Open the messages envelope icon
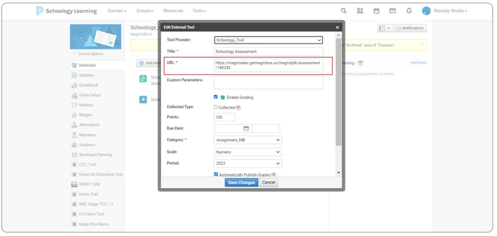Image resolution: width=497 pixels, height=236 pixels. [392, 11]
